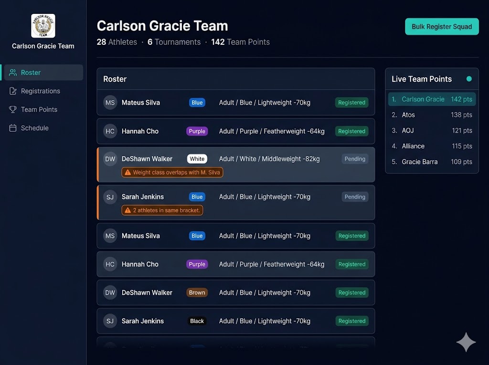Click the MS avatar of first Mateus Silva row

click(x=110, y=103)
